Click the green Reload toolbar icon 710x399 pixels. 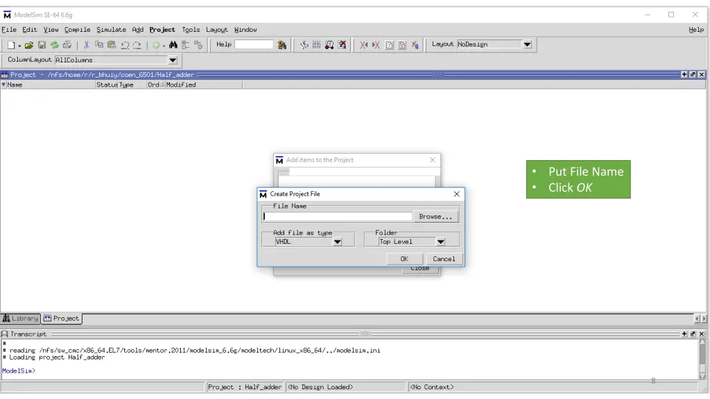(x=54, y=45)
